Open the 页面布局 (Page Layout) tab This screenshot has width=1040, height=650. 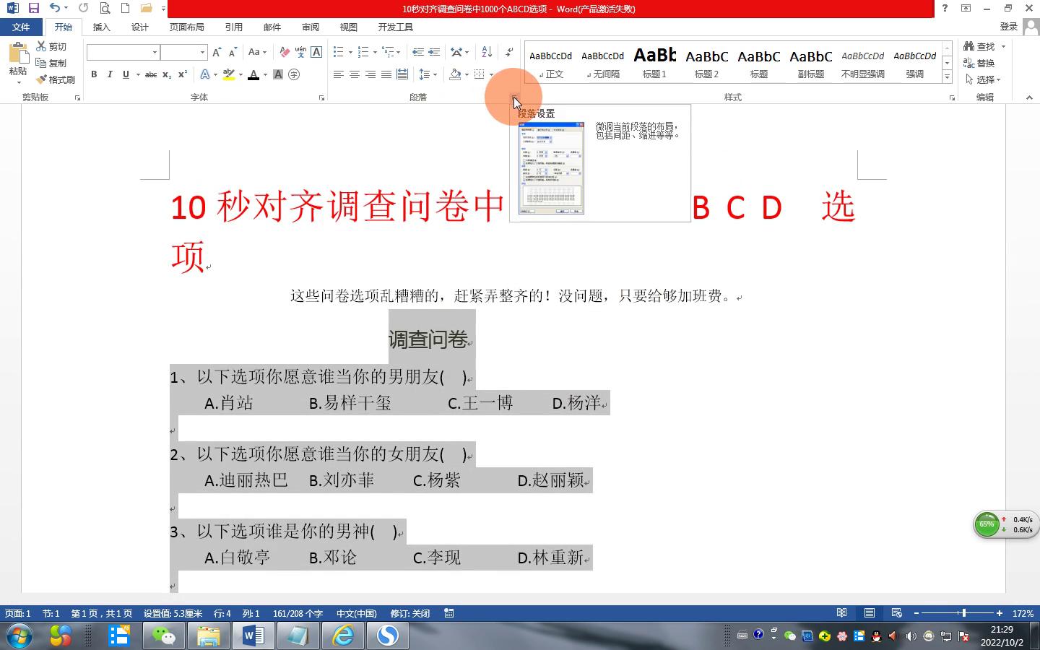[186, 27]
